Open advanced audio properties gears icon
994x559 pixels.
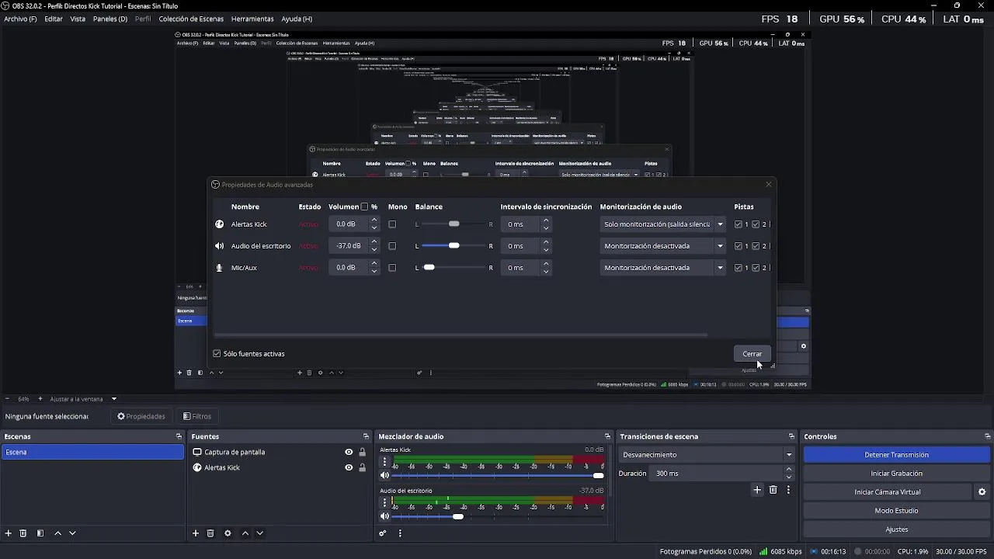[383, 533]
